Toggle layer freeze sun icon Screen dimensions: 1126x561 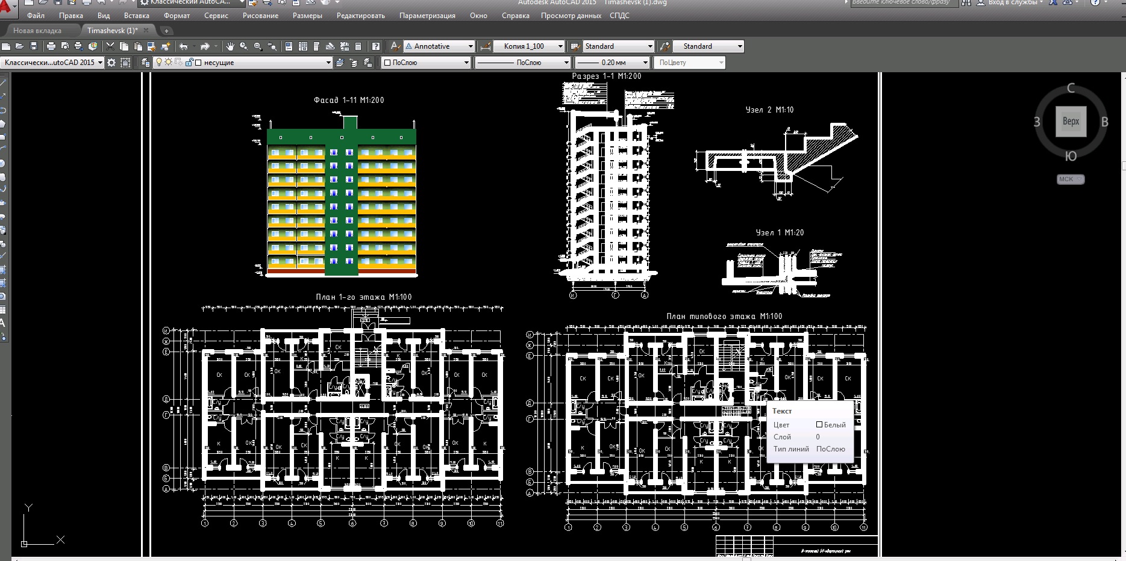coord(168,62)
